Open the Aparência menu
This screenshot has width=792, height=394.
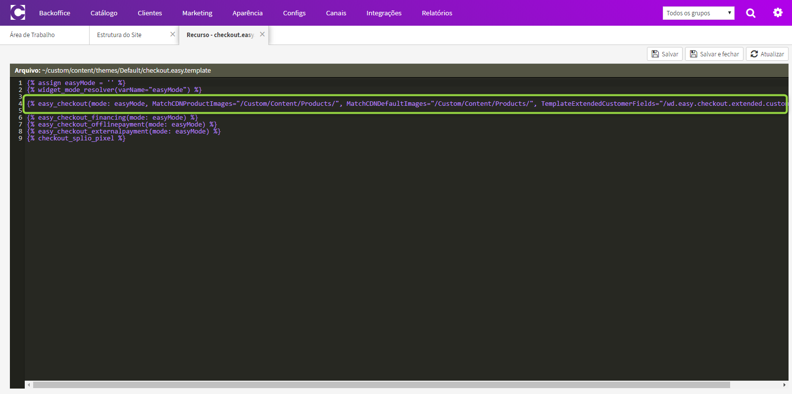(x=247, y=13)
